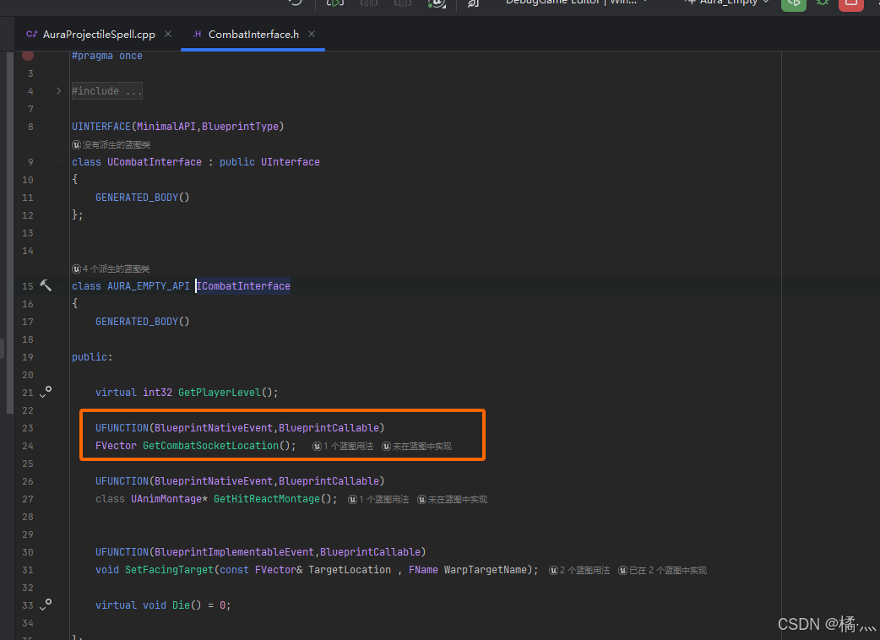Viewport: 880px width, 640px height.
Task: Click the green run button in the toolbar
Action: pos(794,3)
